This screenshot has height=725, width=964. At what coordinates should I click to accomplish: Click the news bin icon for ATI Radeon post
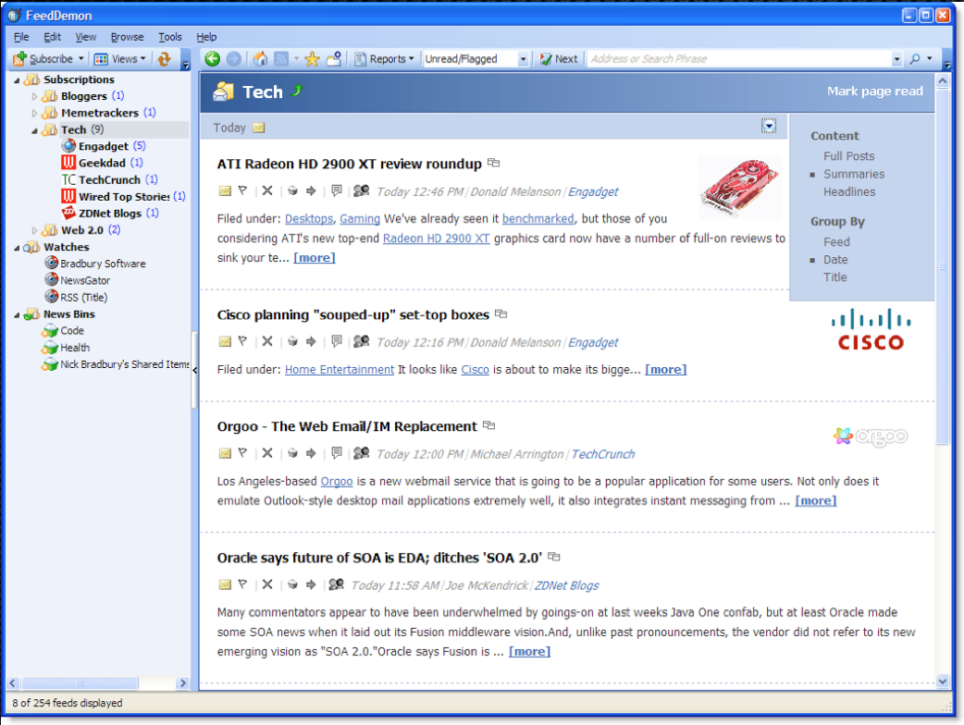click(292, 191)
